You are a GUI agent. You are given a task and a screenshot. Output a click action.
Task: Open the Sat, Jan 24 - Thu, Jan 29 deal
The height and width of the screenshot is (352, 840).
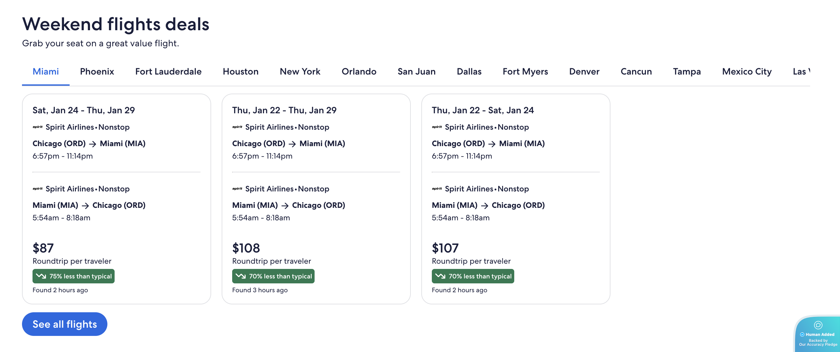(83, 110)
